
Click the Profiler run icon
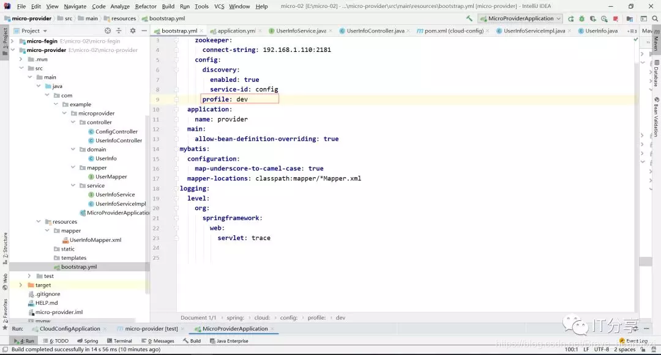[604, 18]
